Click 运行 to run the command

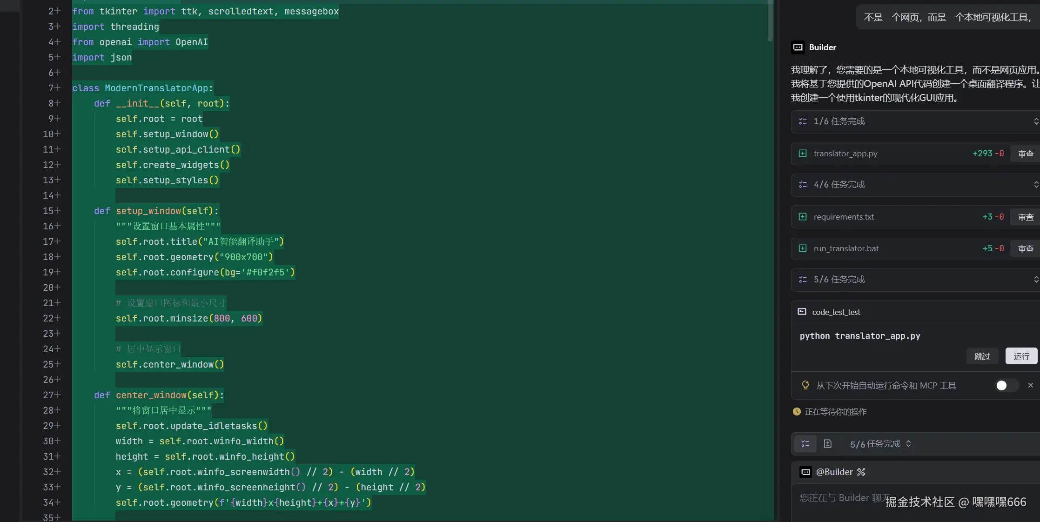1021,356
